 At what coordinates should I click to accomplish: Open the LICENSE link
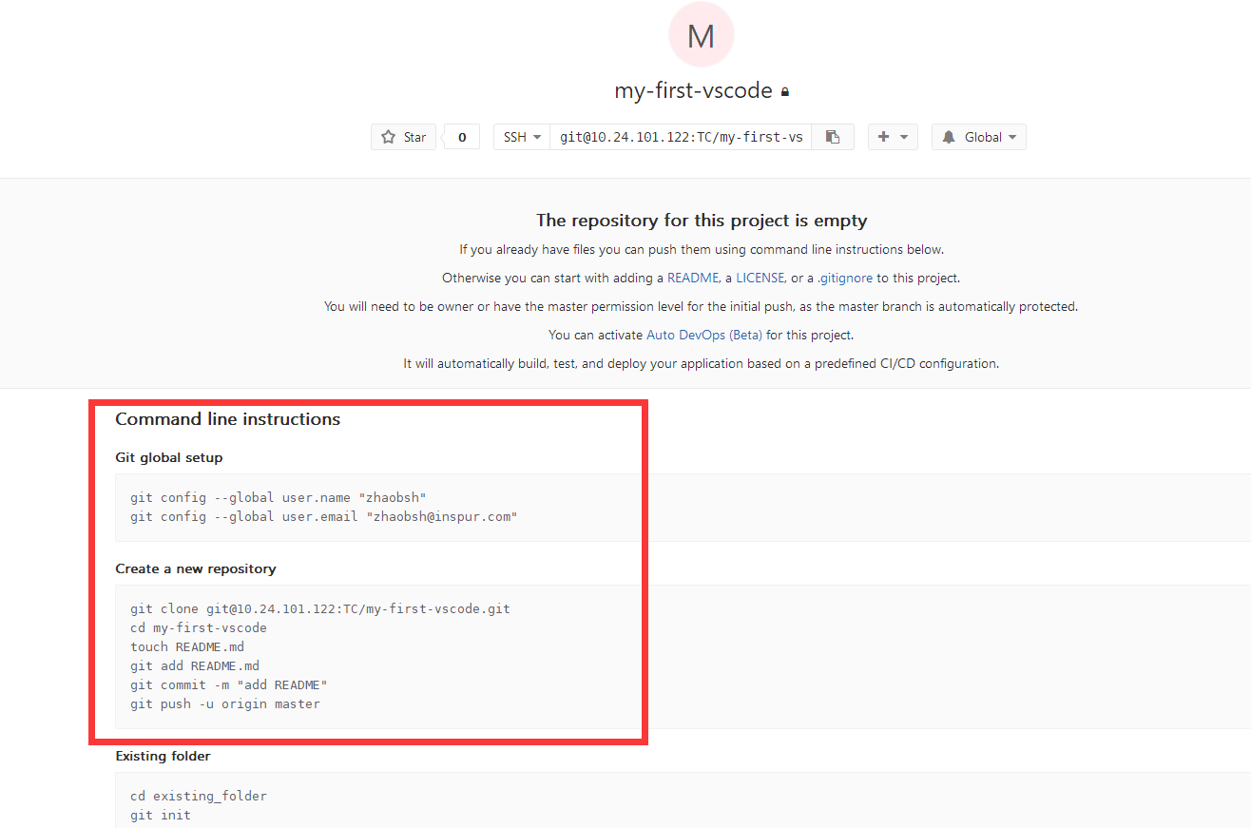(x=760, y=278)
